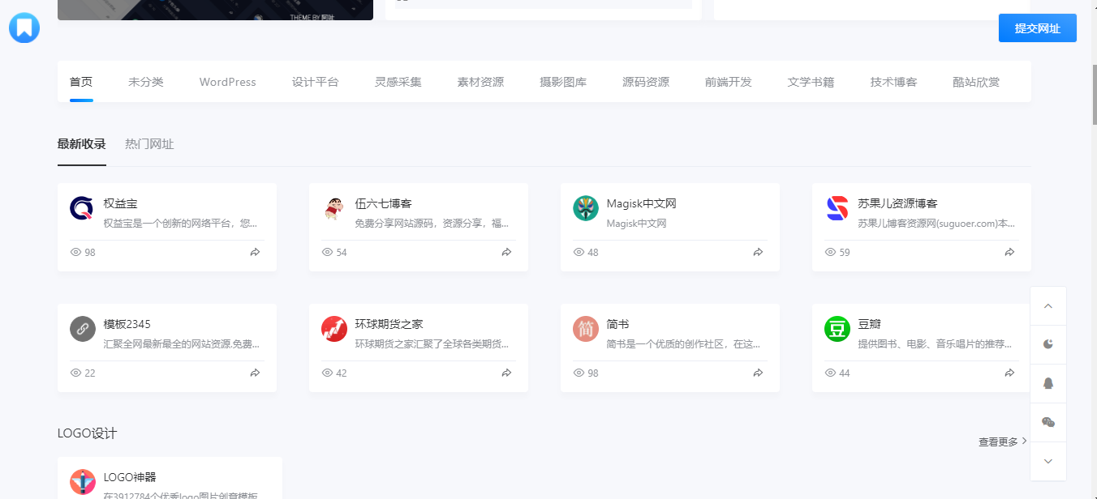Open the WordPress category tab
1097x499 pixels.
pyautogui.click(x=228, y=82)
